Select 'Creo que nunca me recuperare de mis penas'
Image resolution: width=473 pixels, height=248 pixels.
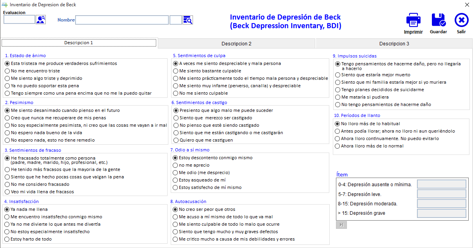(55, 118)
